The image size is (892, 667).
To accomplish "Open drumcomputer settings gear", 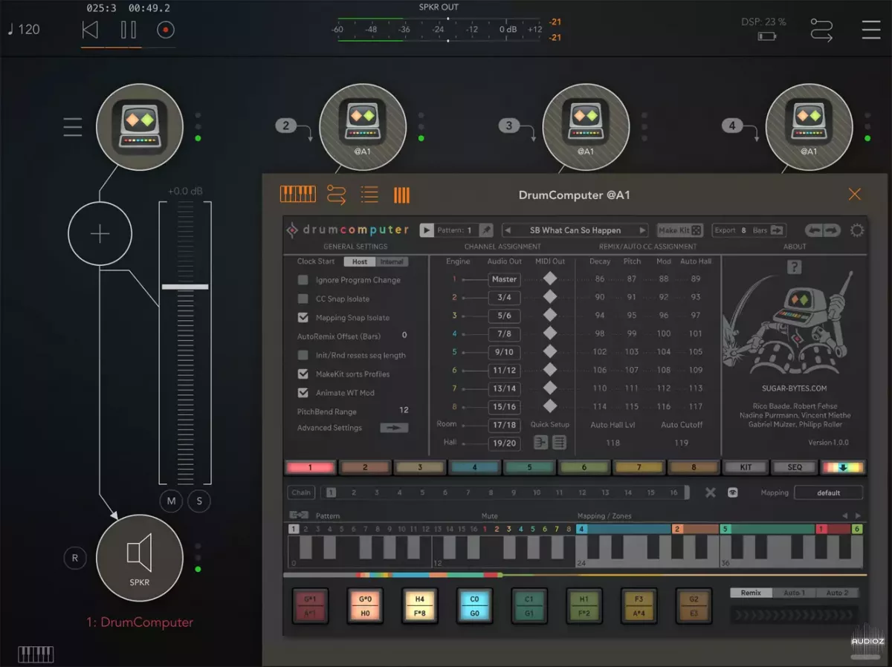I will click(x=857, y=230).
